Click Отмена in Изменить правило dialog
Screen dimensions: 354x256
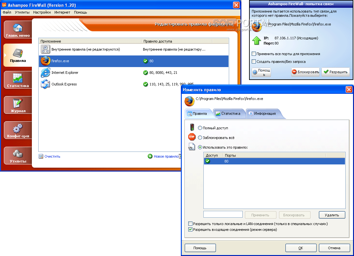tap(334, 248)
